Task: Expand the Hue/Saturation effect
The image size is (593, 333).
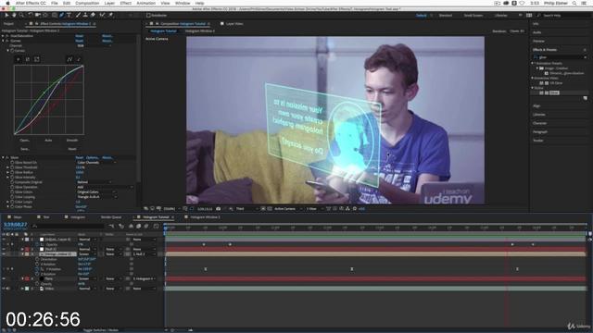Action: coord(3,36)
